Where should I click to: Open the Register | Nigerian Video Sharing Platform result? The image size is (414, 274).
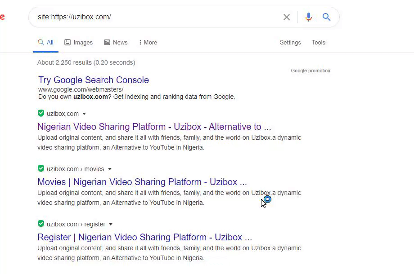[144, 237]
